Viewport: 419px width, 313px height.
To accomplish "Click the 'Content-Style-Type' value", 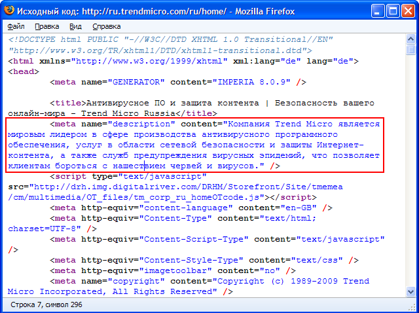I will click(x=191, y=260).
